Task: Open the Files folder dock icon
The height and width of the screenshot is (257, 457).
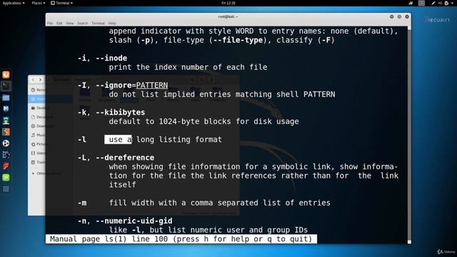Action: [6, 98]
